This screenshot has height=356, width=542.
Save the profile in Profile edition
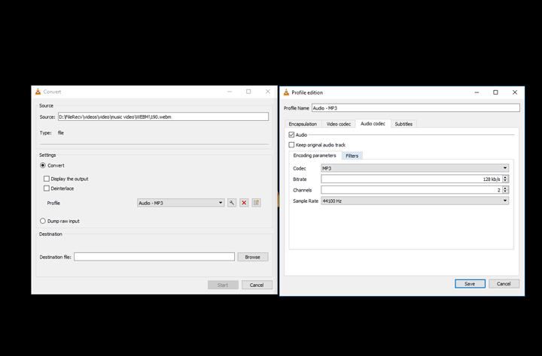click(x=470, y=284)
